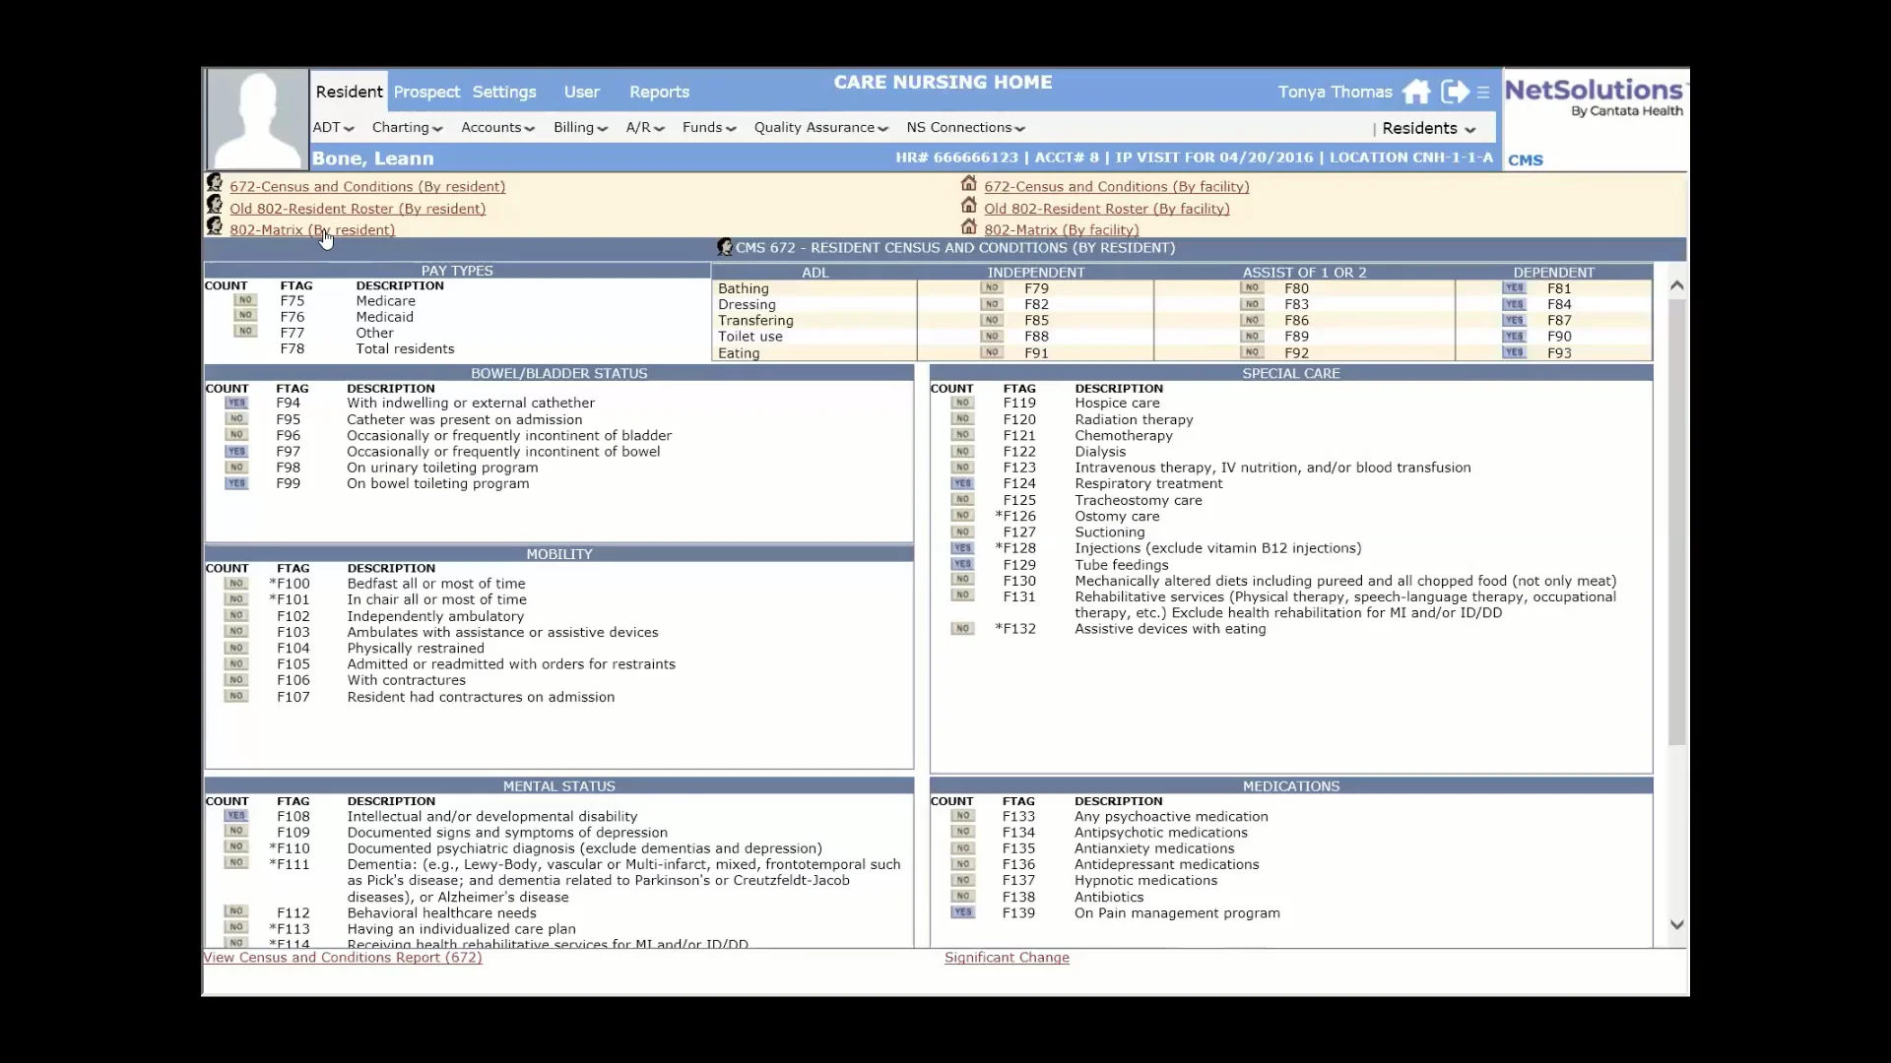Click the person icon on the CMS 672 header
This screenshot has width=1891, height=1063.
[x=725, y=247]
